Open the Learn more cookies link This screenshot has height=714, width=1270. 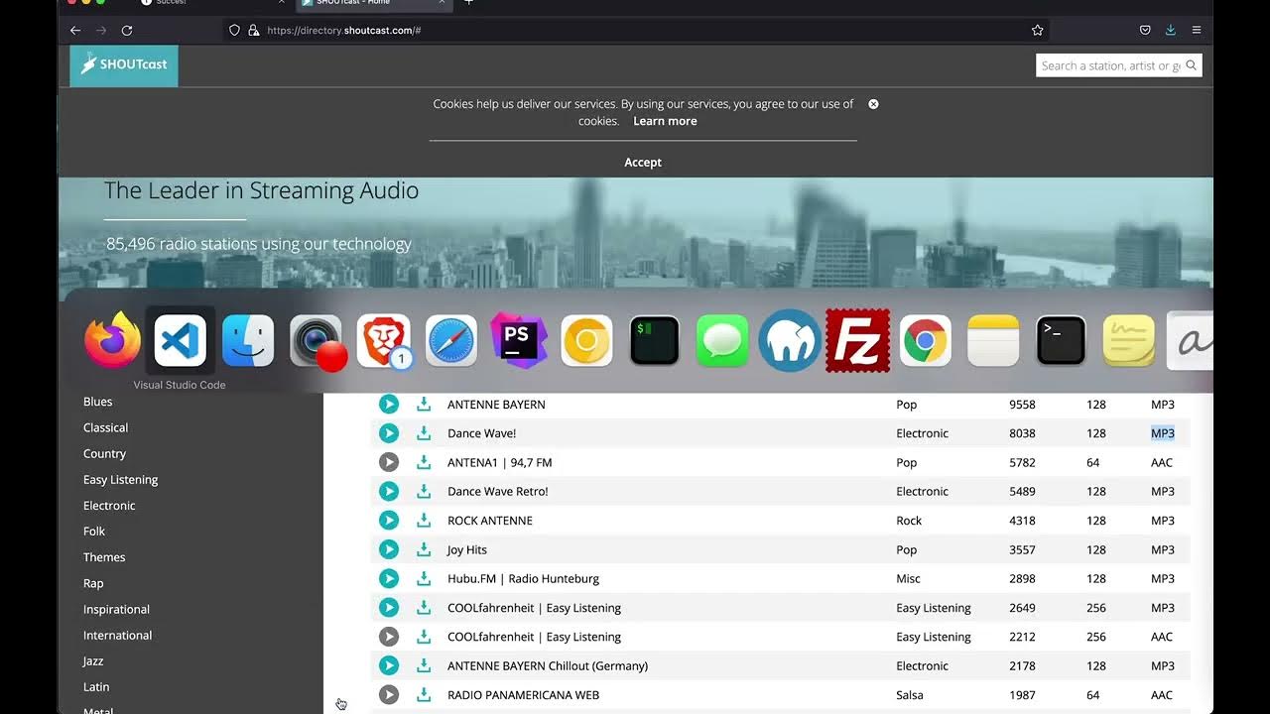tap(665, 121)
